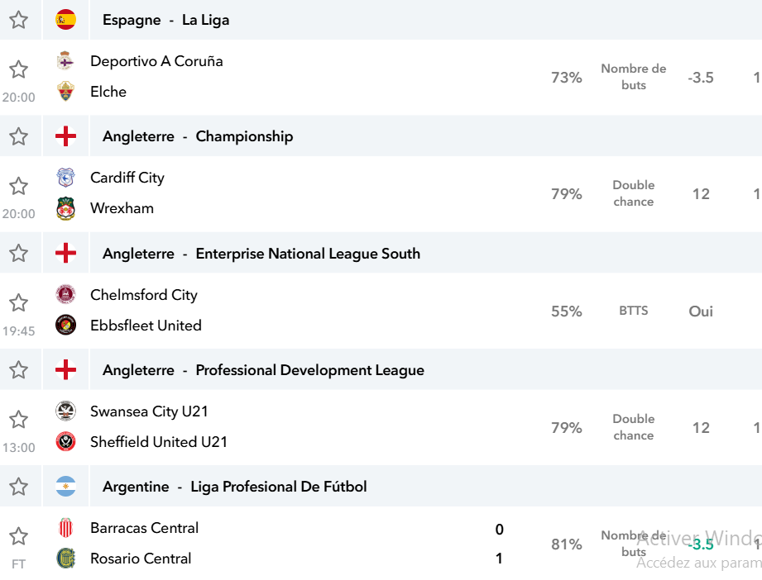
Task: Open Professional Development League header
Action: pos(263,370)
